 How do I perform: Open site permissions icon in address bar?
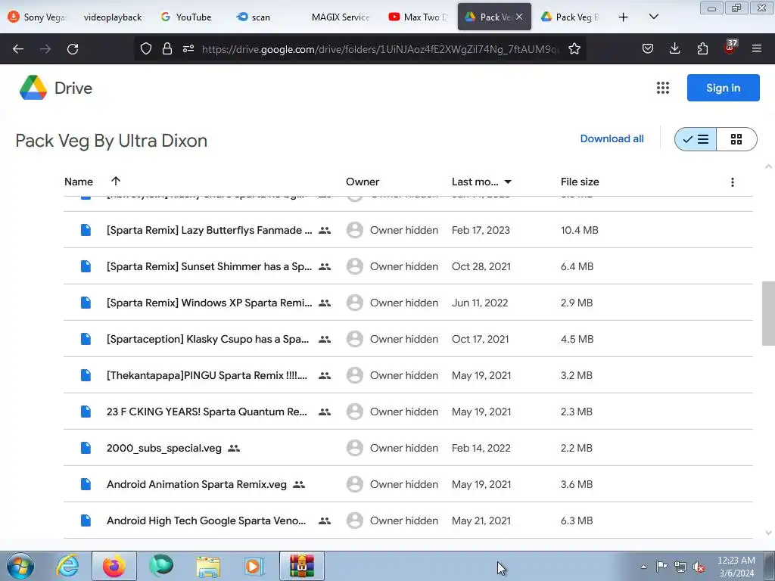pyautogui.click(x=188, y=48)
